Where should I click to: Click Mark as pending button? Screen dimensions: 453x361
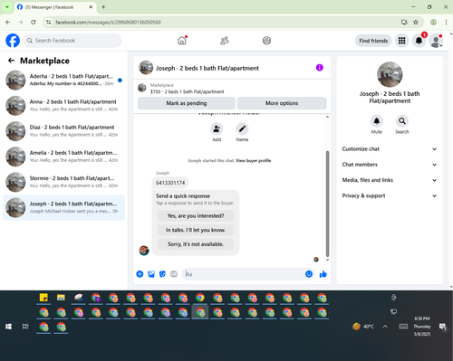pyautogui.click(x=187, y=103)
